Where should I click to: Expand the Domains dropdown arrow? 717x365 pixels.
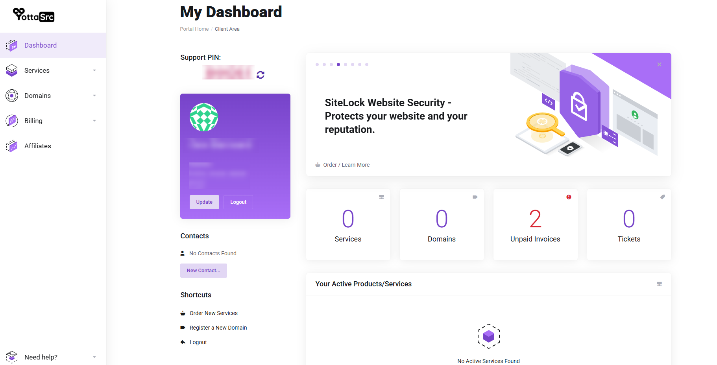click(94, 96)
